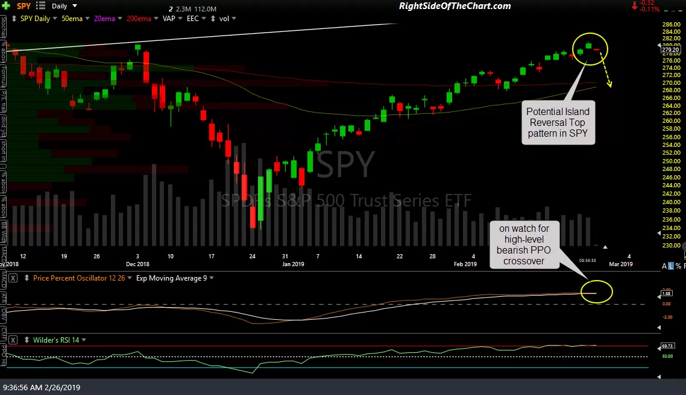Click the bearish PPO crossover annotation box
This screenshot has width=686, height=395.
(524, 244)
